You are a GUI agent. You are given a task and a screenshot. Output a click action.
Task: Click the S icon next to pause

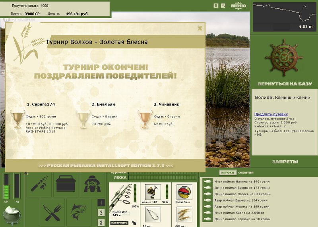pyautogui.click(x=223, y=6)
